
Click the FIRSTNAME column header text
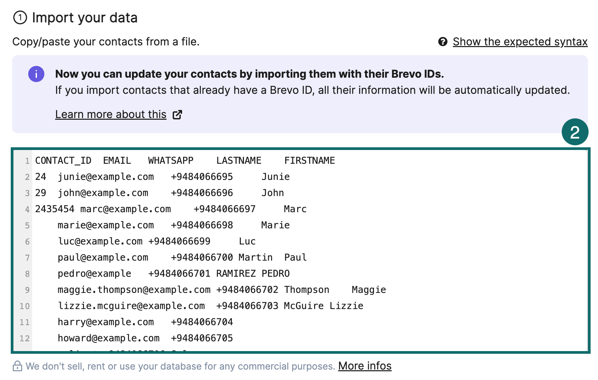pos(309,161)
